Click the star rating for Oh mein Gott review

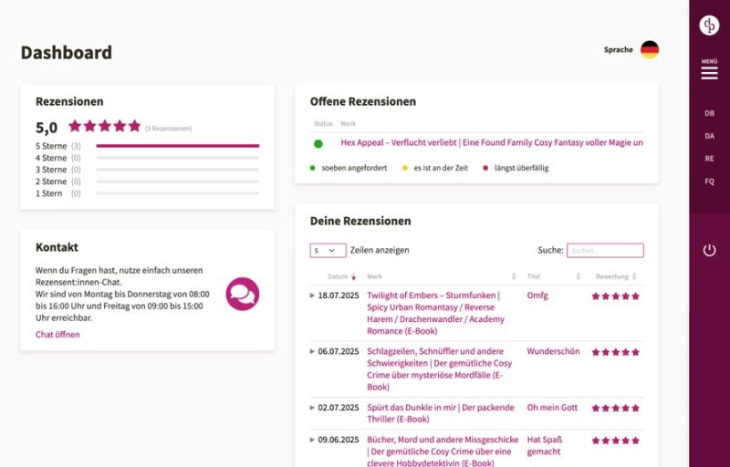coord(615,409)
